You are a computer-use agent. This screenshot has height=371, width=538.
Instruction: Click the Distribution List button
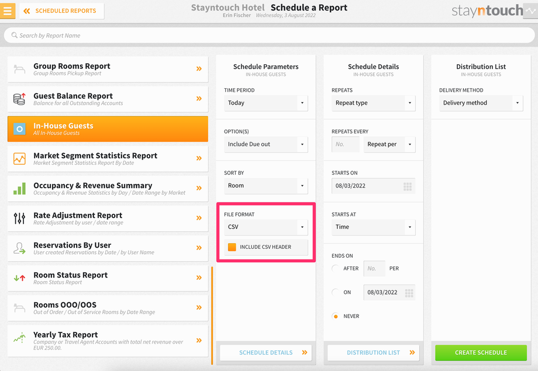(x=373, y=352)
